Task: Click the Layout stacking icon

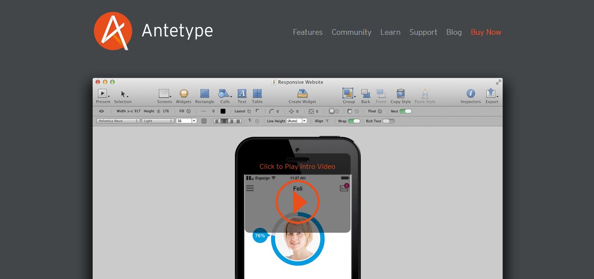Action: point(249,112)
